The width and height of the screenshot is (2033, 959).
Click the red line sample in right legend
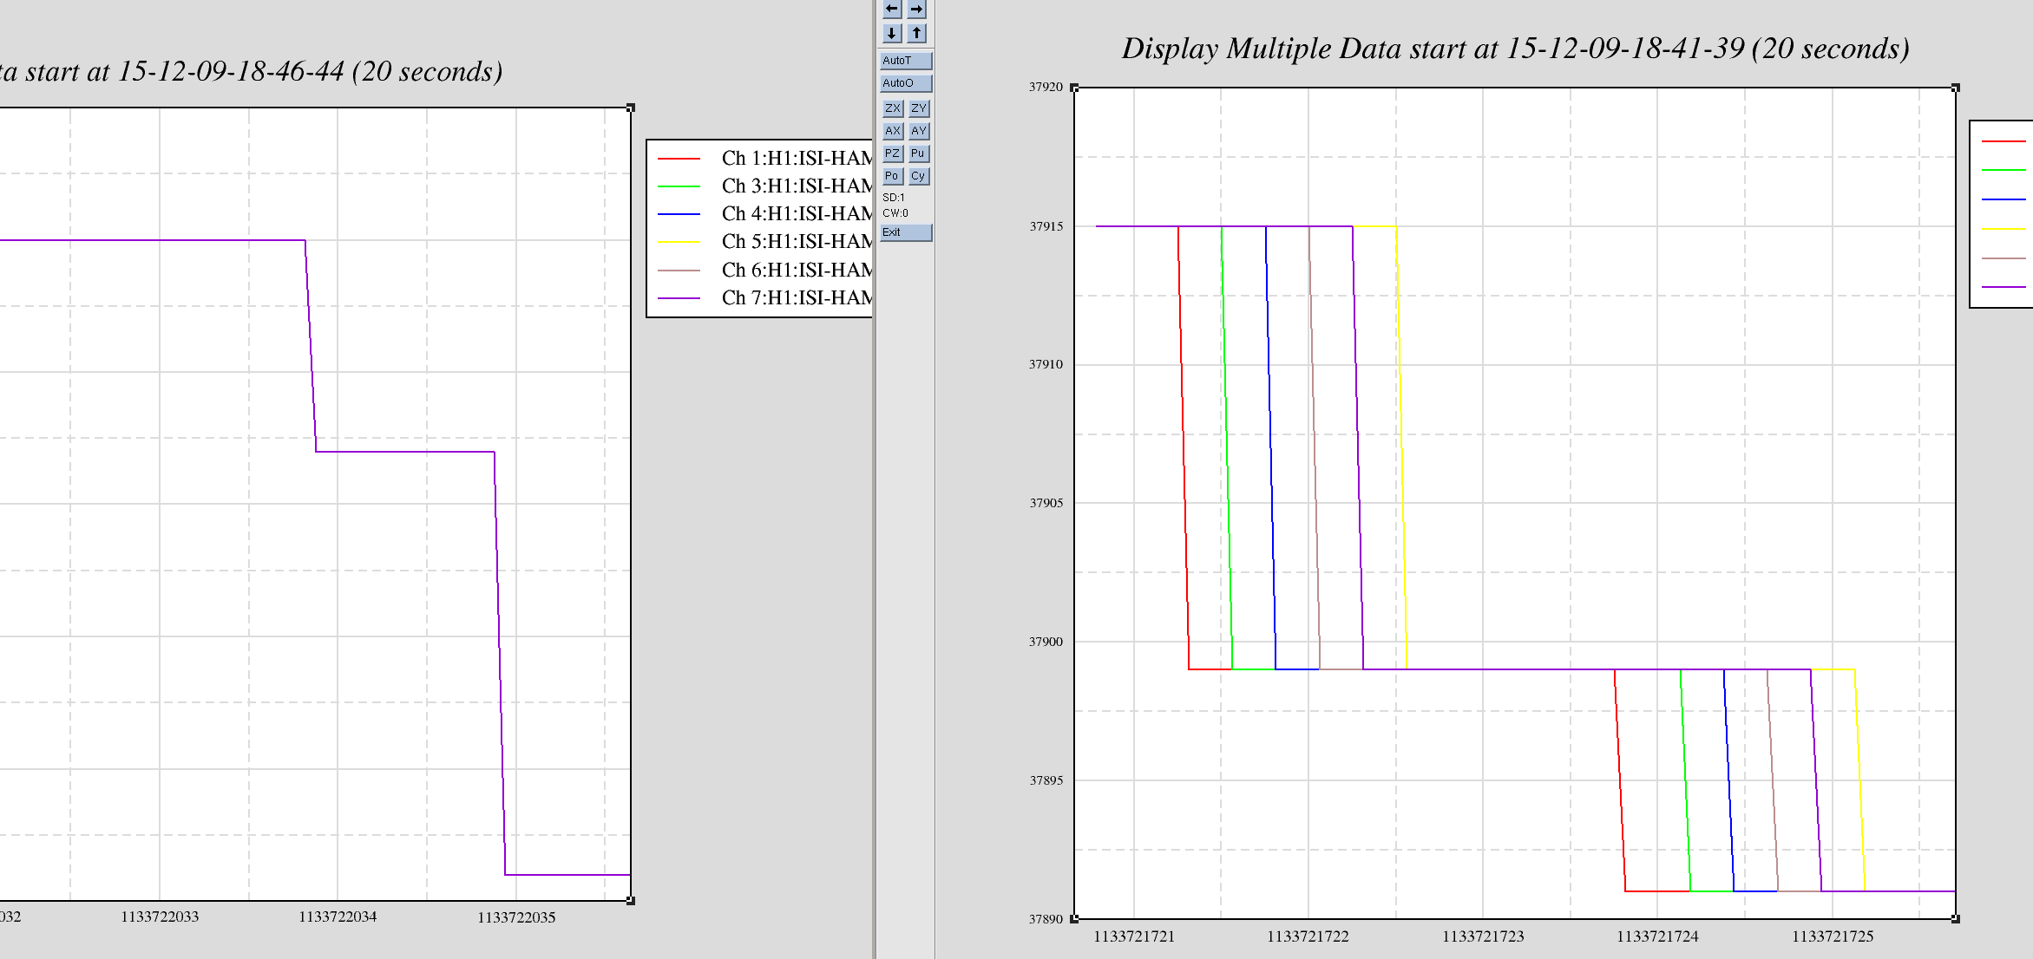coord(2003,140)
